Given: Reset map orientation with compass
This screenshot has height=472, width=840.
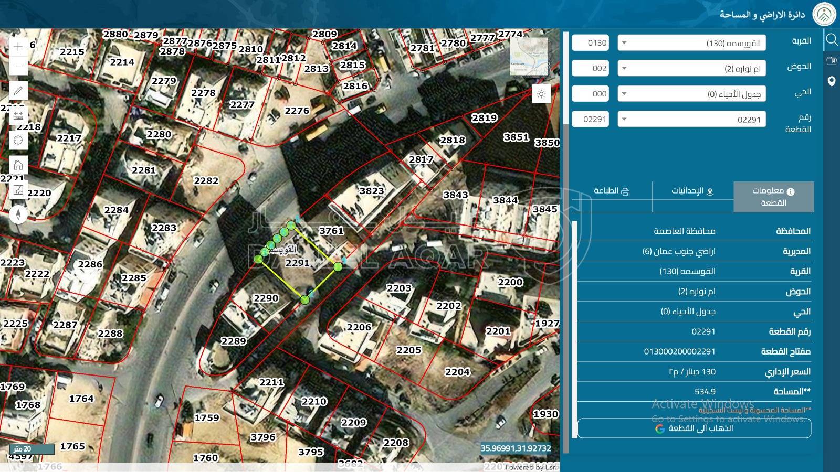Looking at the screenshot, I should (18, 214).
